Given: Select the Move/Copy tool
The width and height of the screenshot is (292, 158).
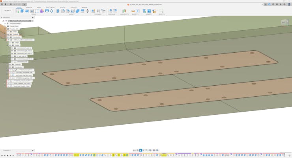Looking at the screenshot, I should (x=87, y=11).
